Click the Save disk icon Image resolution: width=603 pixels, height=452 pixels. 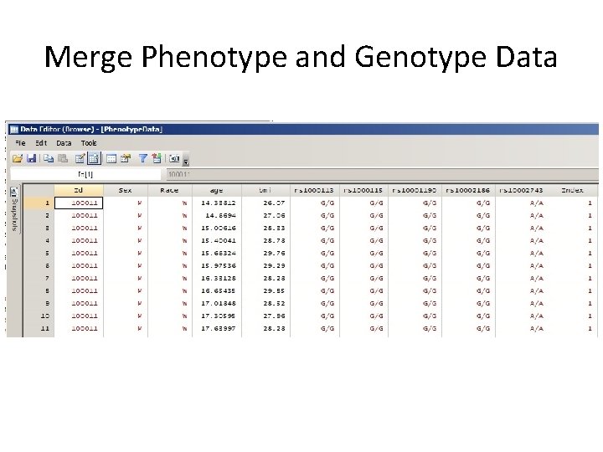[x=32, y=158]
